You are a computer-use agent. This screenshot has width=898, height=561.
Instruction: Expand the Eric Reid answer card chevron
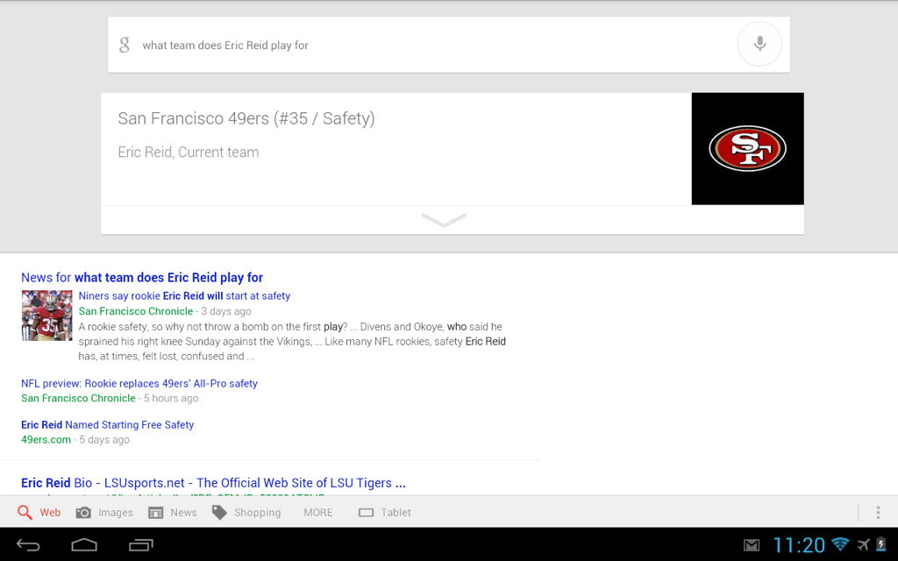point(444,219)
